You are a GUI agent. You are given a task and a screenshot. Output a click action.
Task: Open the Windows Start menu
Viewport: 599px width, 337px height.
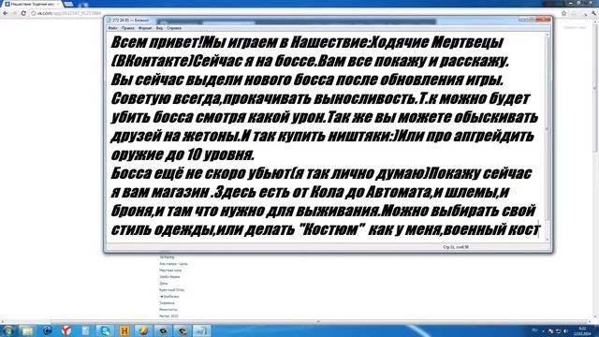tap(8, 330)
